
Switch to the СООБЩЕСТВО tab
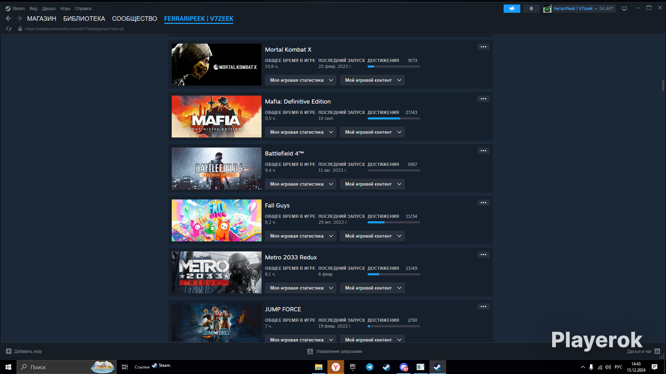coord(134,19)
